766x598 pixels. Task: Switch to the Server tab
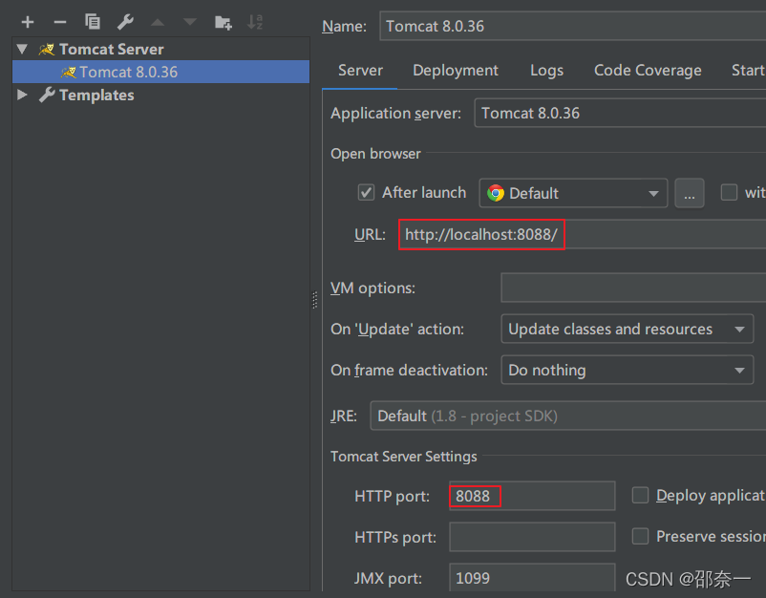point(360,71)
